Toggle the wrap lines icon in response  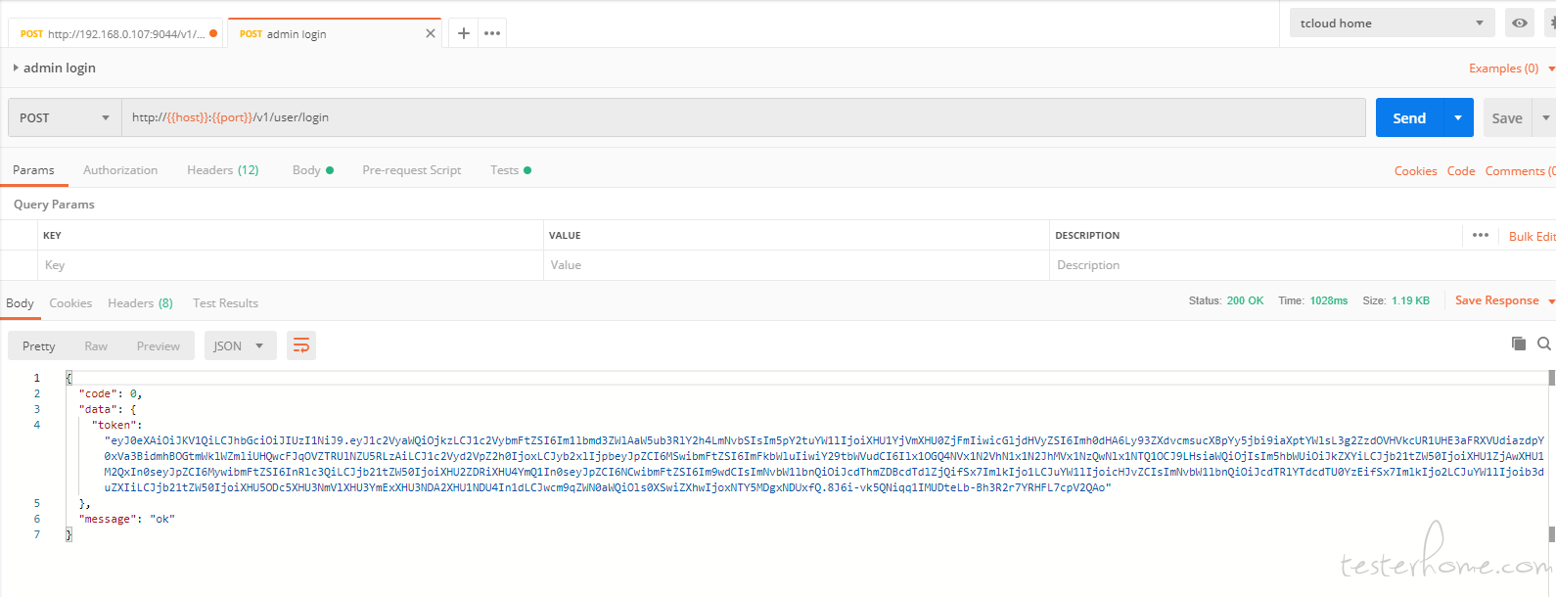[x=301, y=345]
